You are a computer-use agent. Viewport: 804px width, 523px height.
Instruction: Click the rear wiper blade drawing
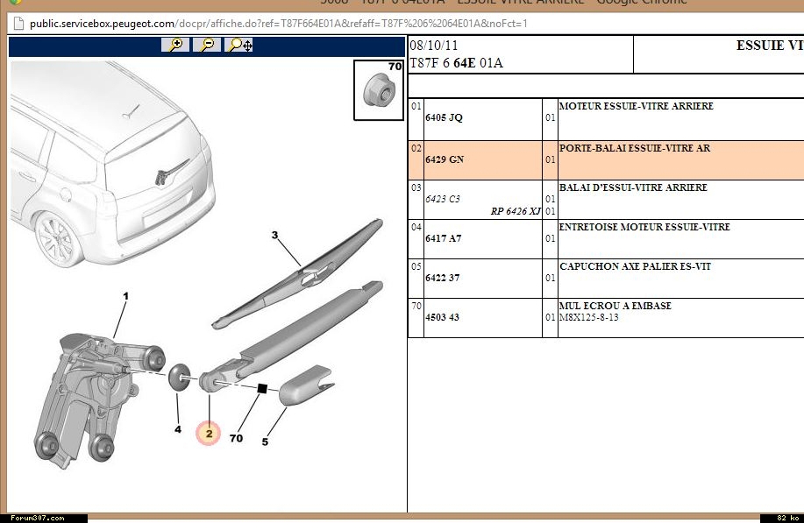pyautogui.click(x=297, y=273)
